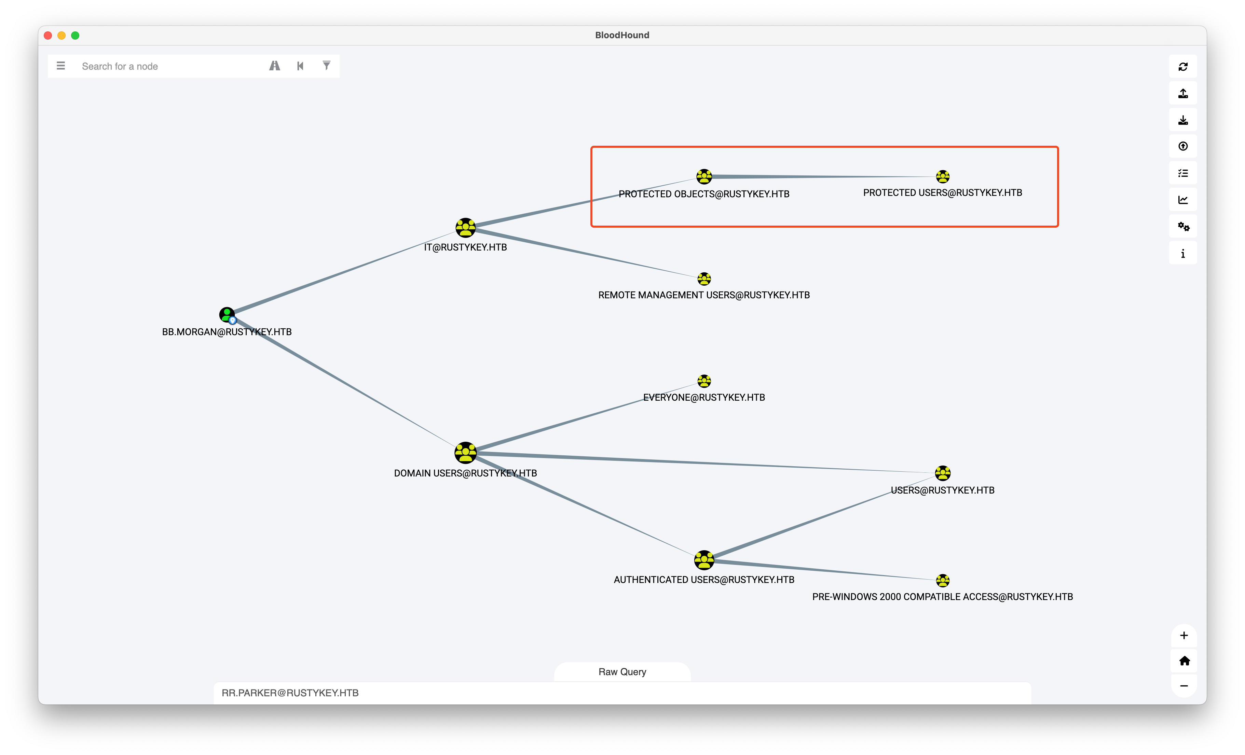Click the back (previous query) icon
This screenshot has height=755, width=1245.
click(x=301, y=66)
